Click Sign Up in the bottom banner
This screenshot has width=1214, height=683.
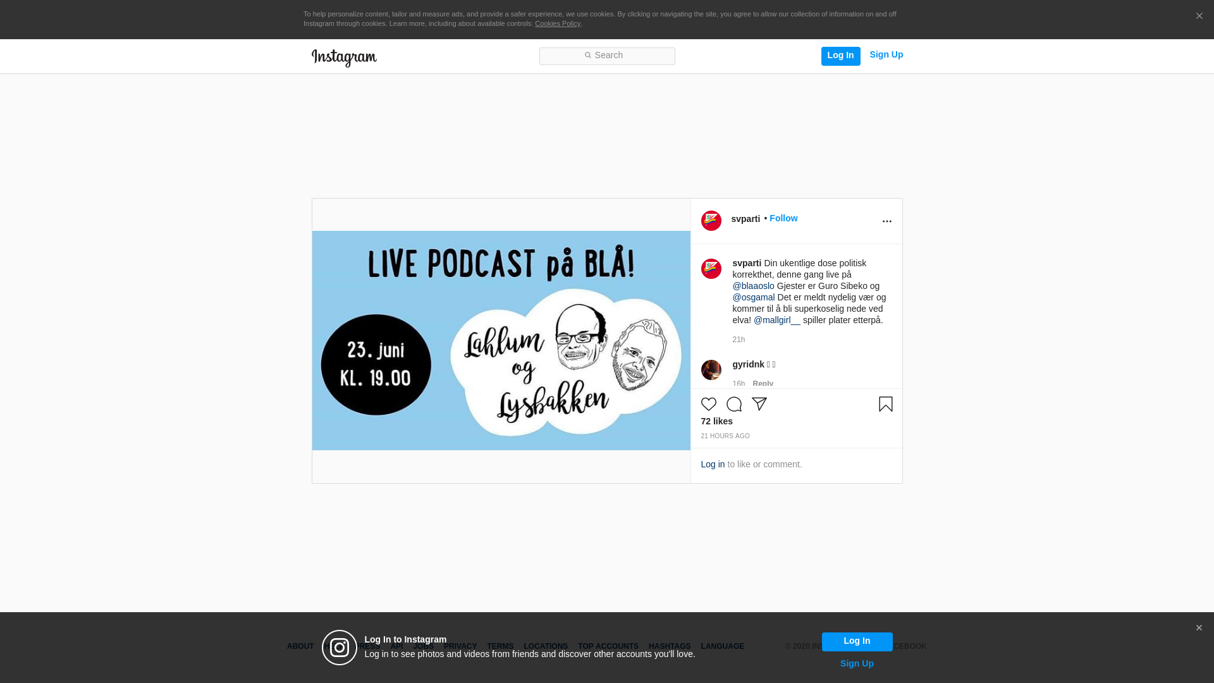pyautogui.click(x=857, y=663)
